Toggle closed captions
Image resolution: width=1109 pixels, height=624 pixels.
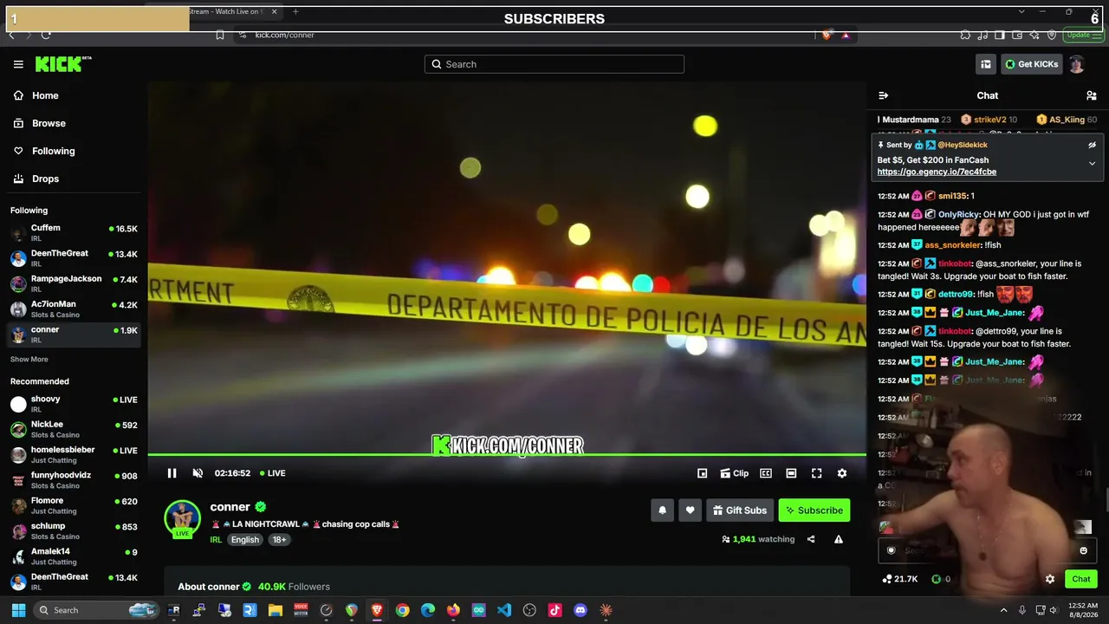[766, 473]
